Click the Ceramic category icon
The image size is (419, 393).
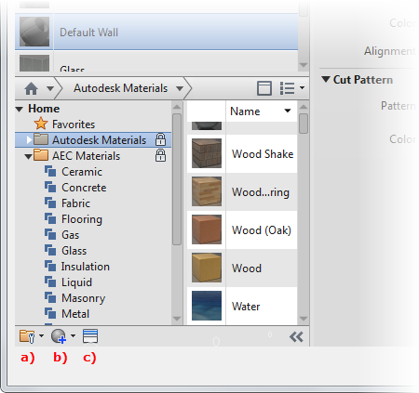coord(50,171)
